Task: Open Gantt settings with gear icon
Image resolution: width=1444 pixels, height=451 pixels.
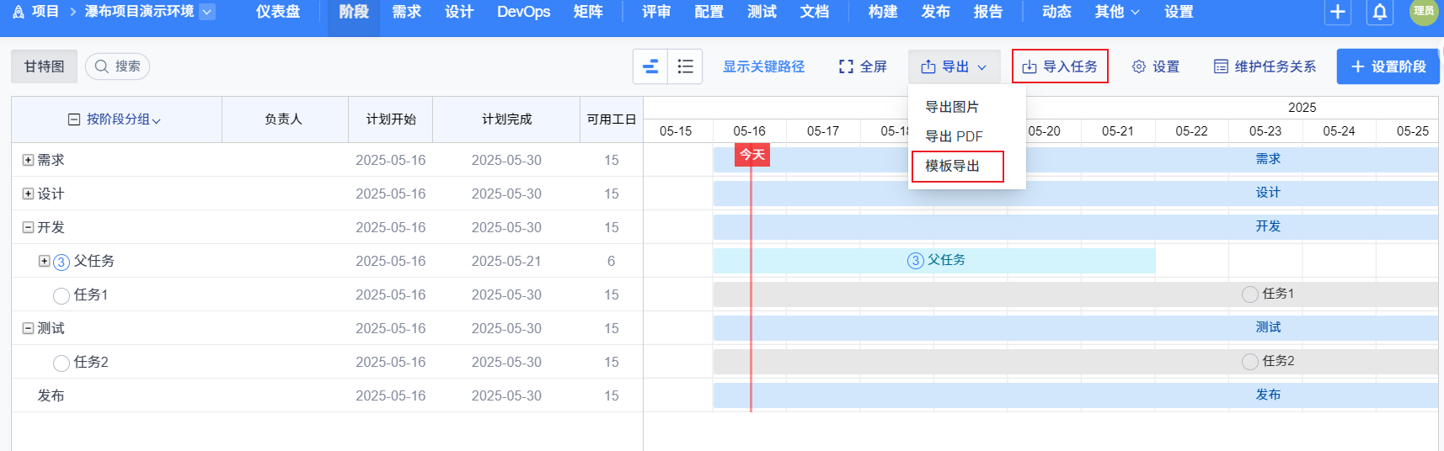Action: 1156,66
